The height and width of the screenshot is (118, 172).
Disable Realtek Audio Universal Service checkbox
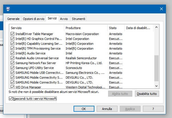click(12, 58)
